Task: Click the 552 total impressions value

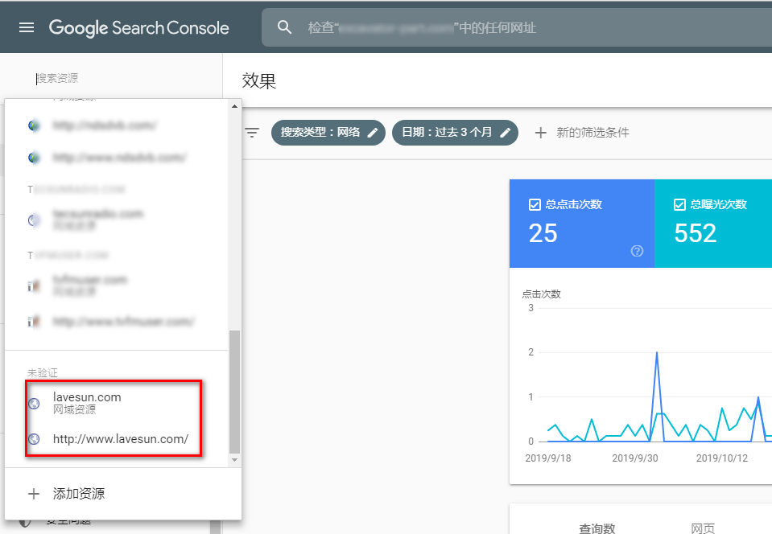Action: tap(696, 233)
